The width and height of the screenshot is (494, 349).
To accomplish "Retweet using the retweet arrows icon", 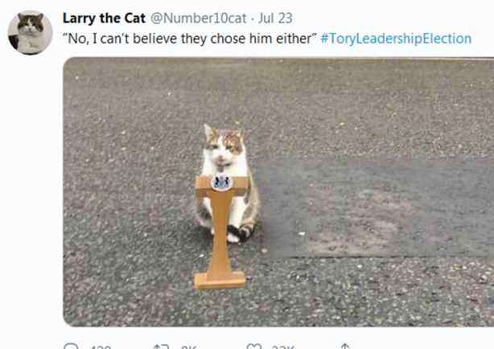I will point(161,347).
